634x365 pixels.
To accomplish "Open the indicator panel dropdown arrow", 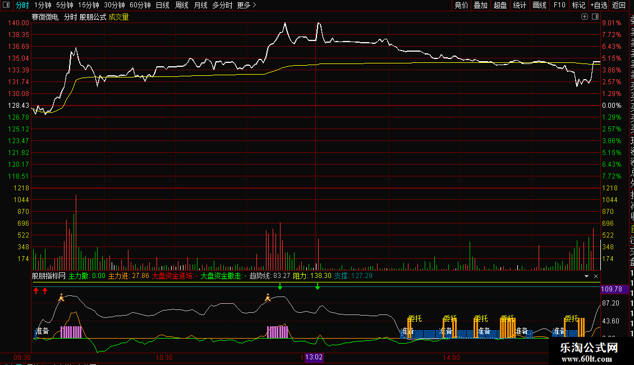I will [x=587, y=276].
